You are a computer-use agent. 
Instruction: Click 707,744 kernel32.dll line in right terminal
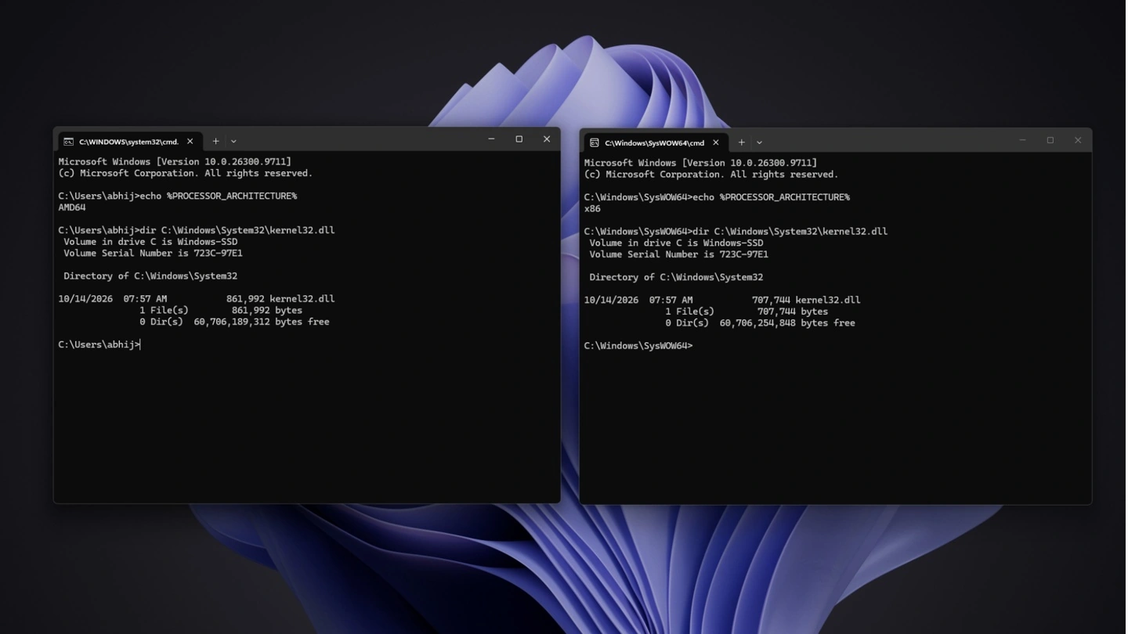coord(722,300)
